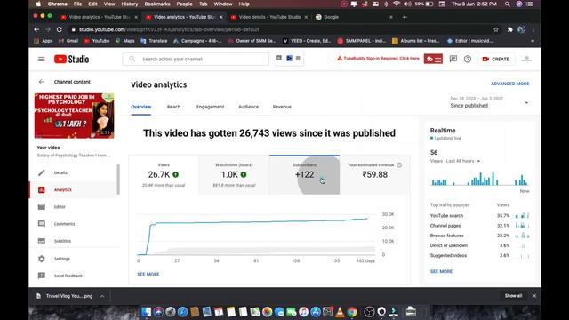This screenshot has height=320, width=569.
Task: Open VLC cone icon in the Dock
Action: pyautogui.click(x=340, y=312)
